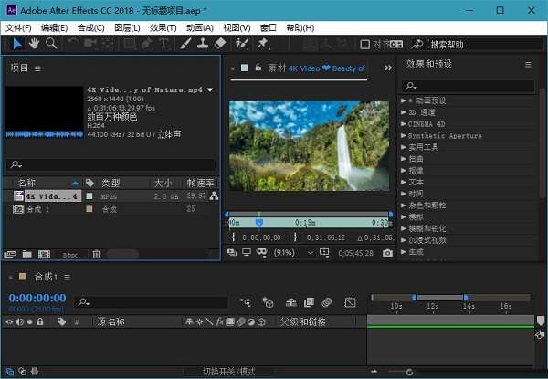Select the Puppet Pin tool
The image size is (548, 379).
[x=263, y=43]
